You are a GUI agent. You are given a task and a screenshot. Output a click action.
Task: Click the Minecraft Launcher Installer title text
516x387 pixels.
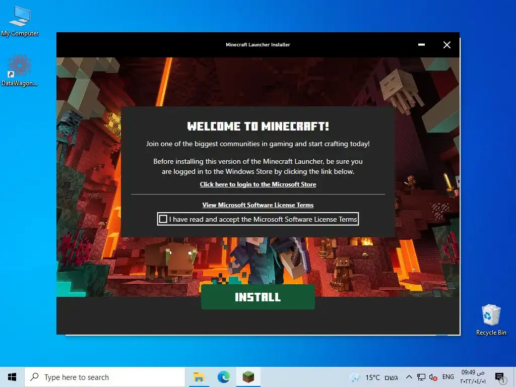pos(257,45)
